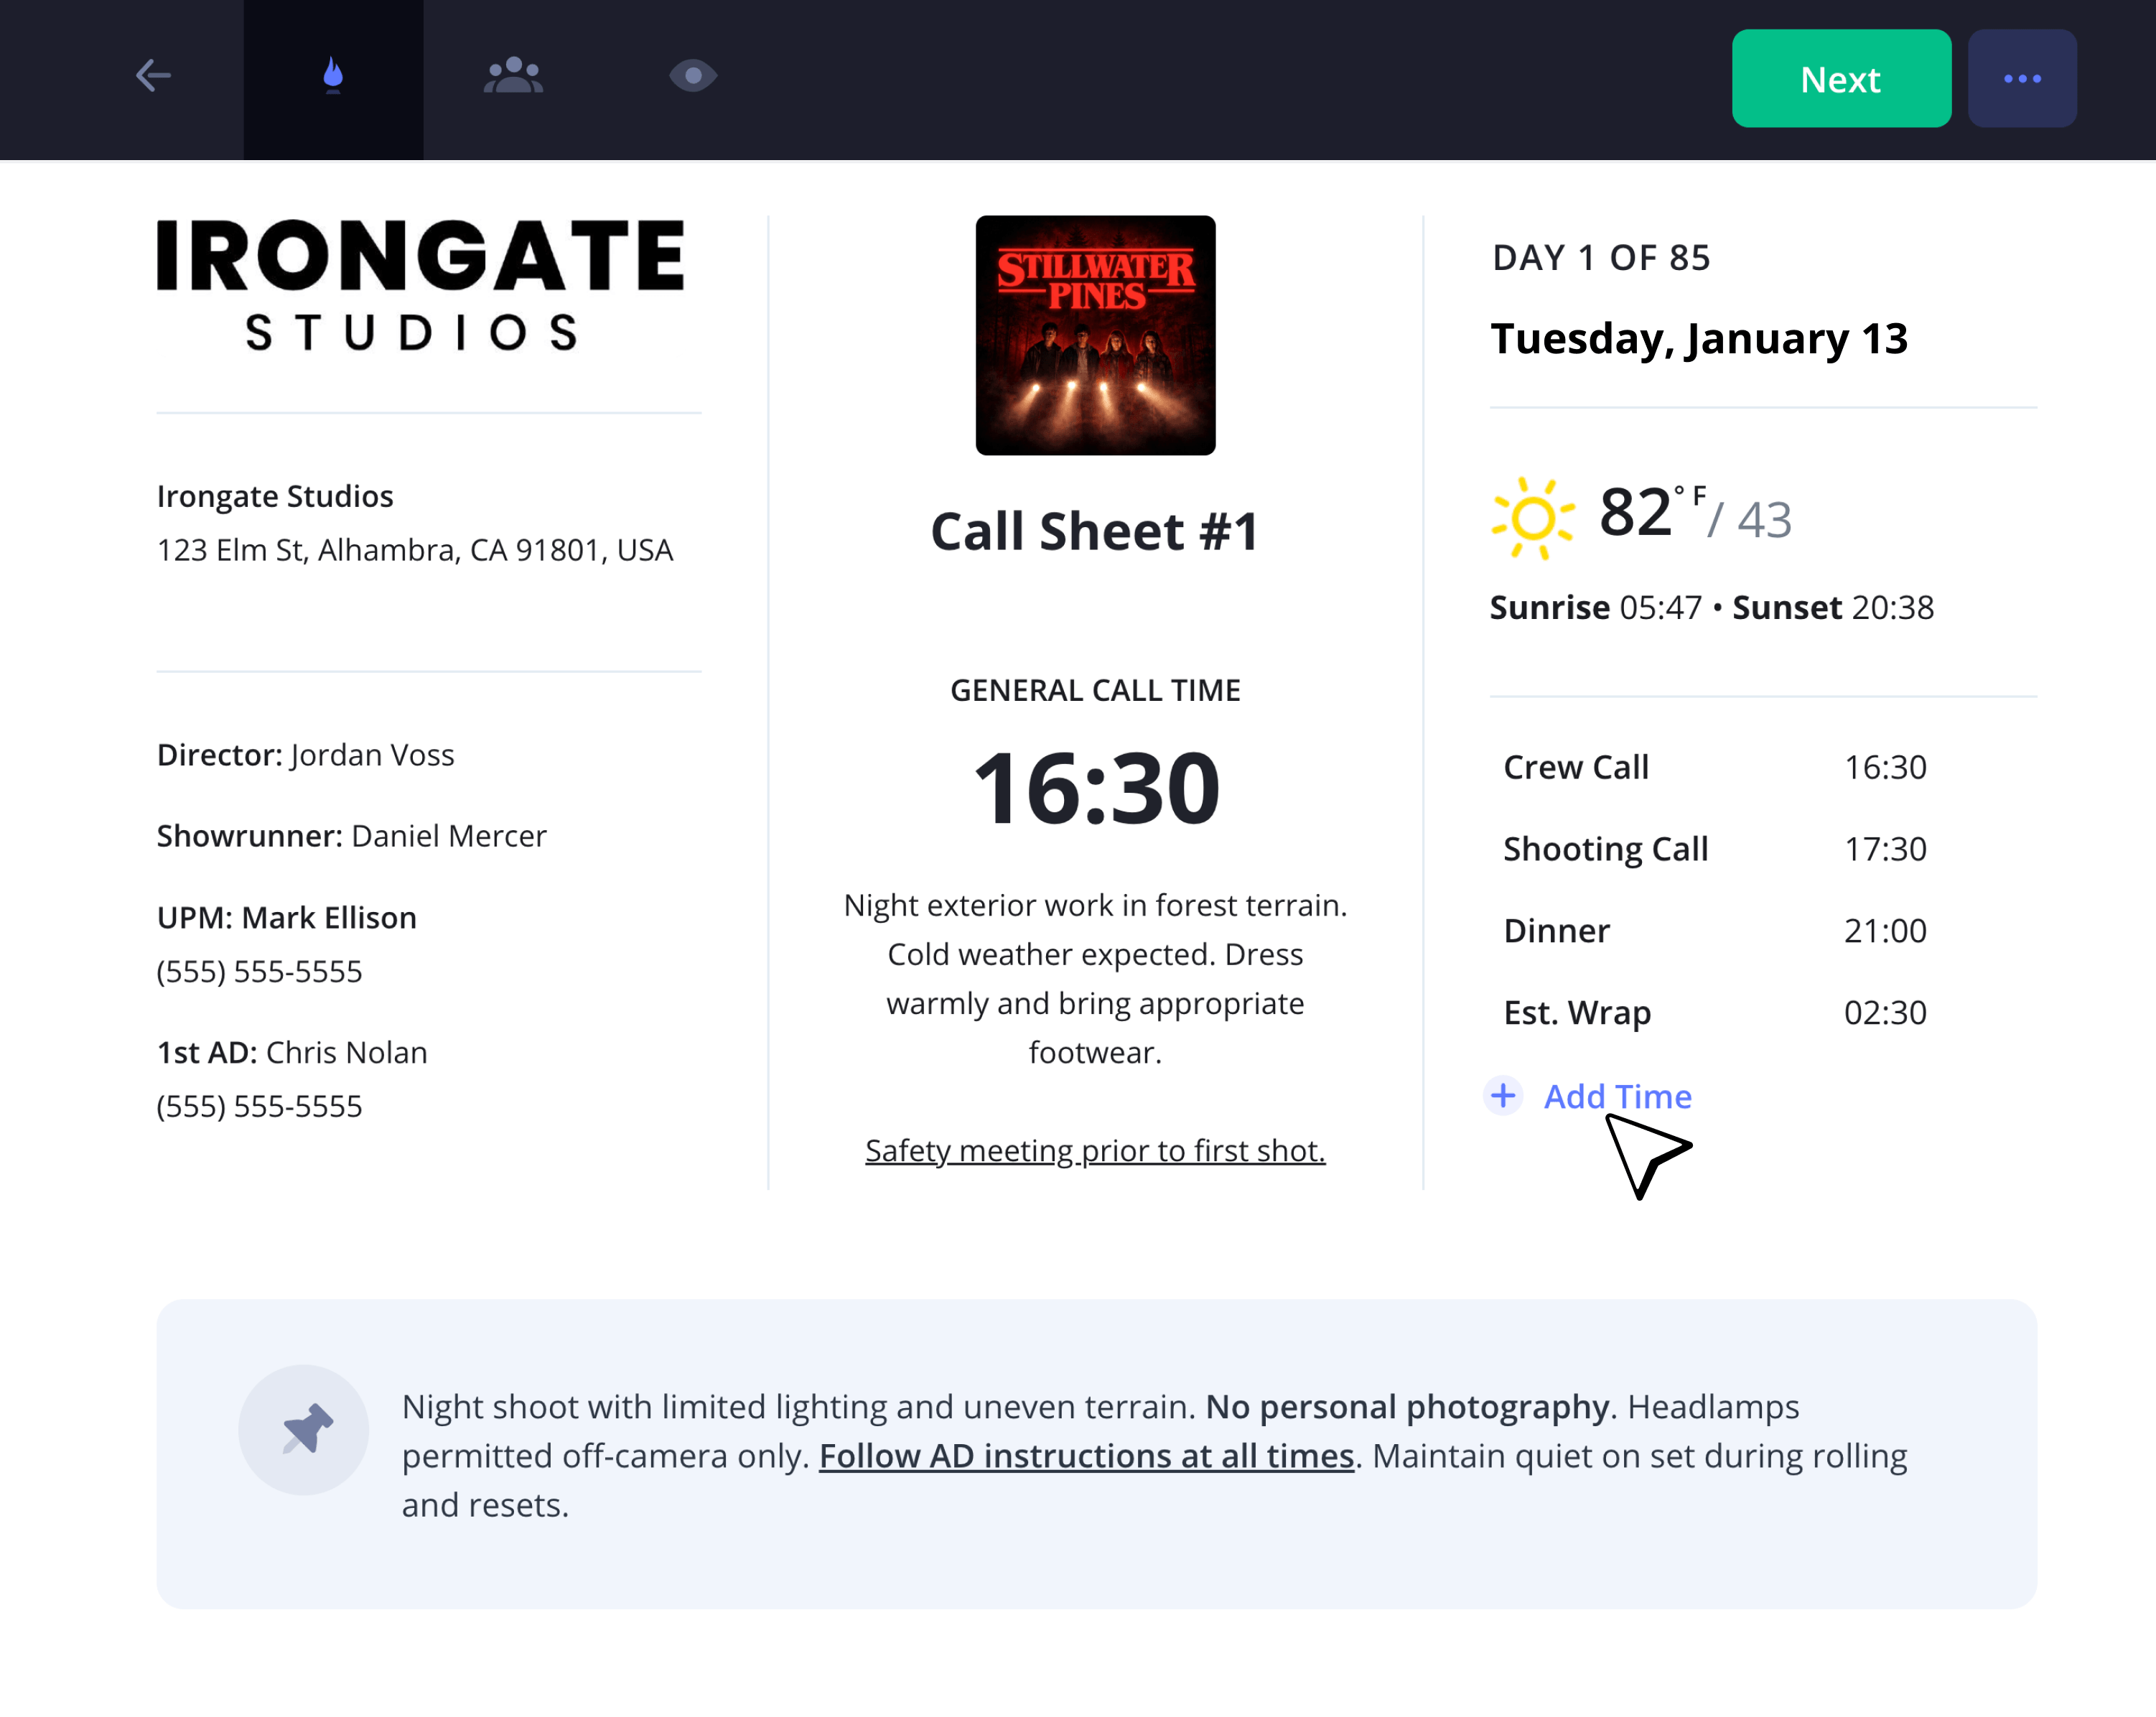Click the Crew Call label
Viewport: 2156px width, 1717px height.
[1576, 767]
